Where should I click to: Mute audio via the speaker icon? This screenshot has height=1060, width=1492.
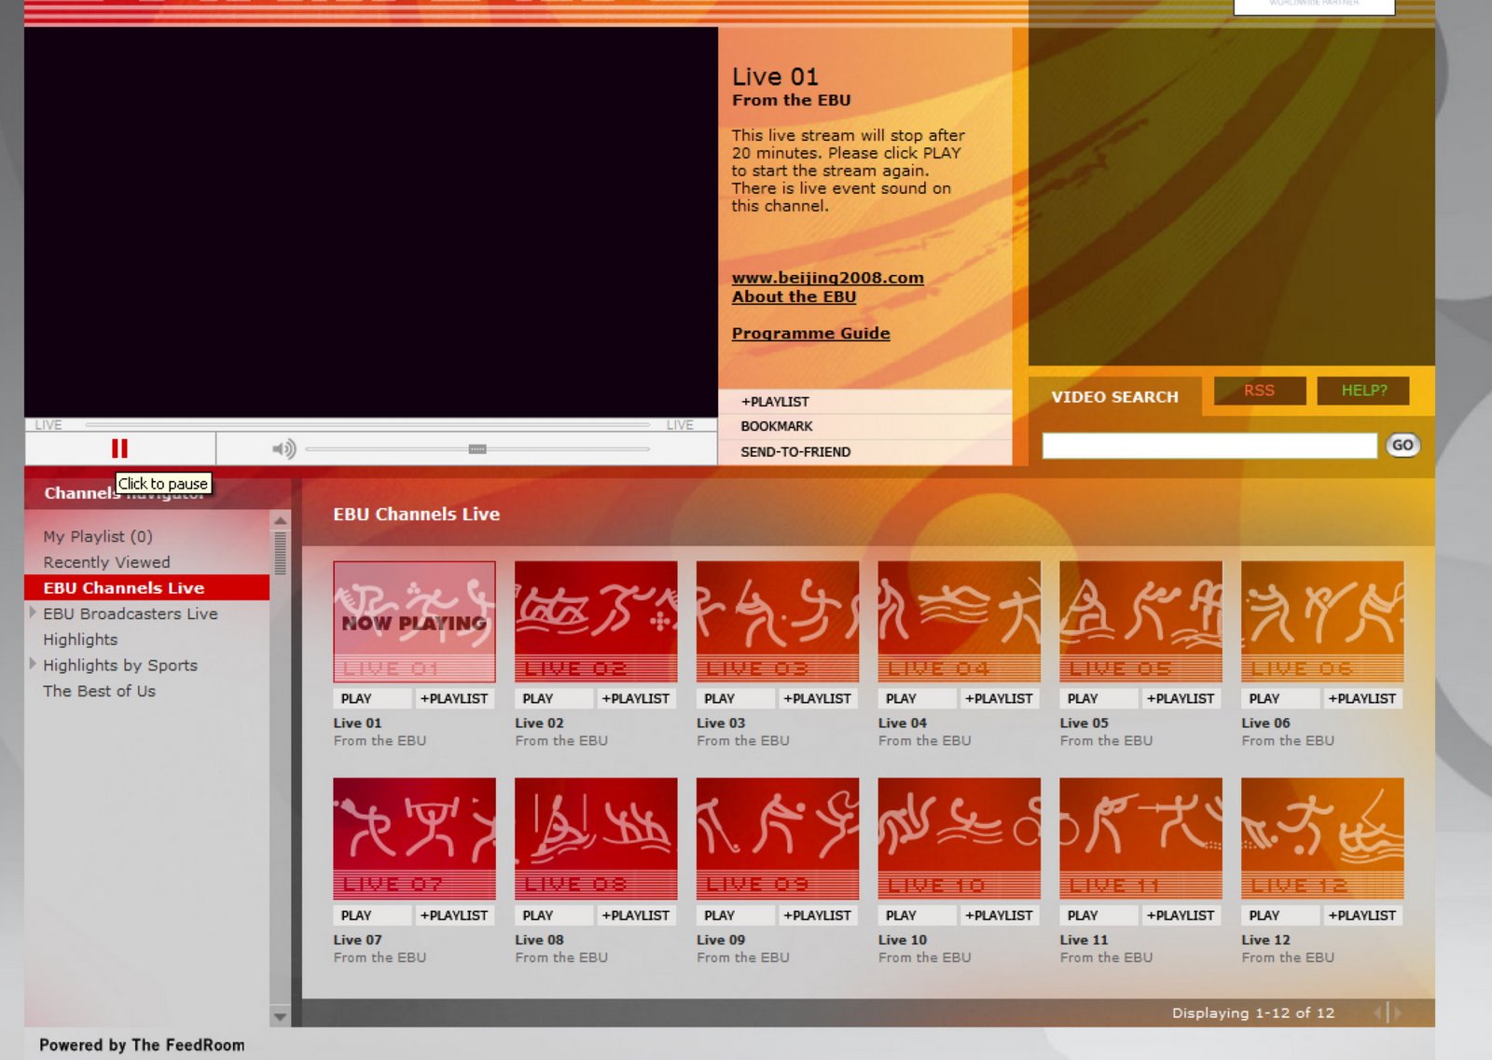(x=283, y=449)
